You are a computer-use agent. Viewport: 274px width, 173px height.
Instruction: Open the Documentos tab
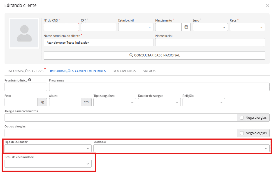pos(124,71)
